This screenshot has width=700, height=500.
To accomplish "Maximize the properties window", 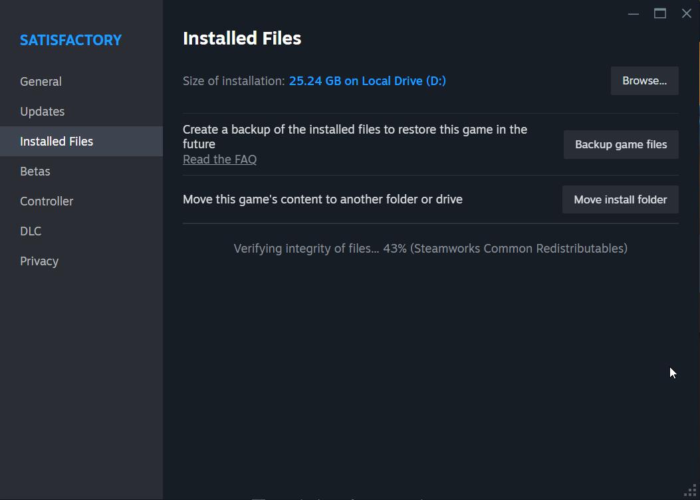I will coord(660,14).
